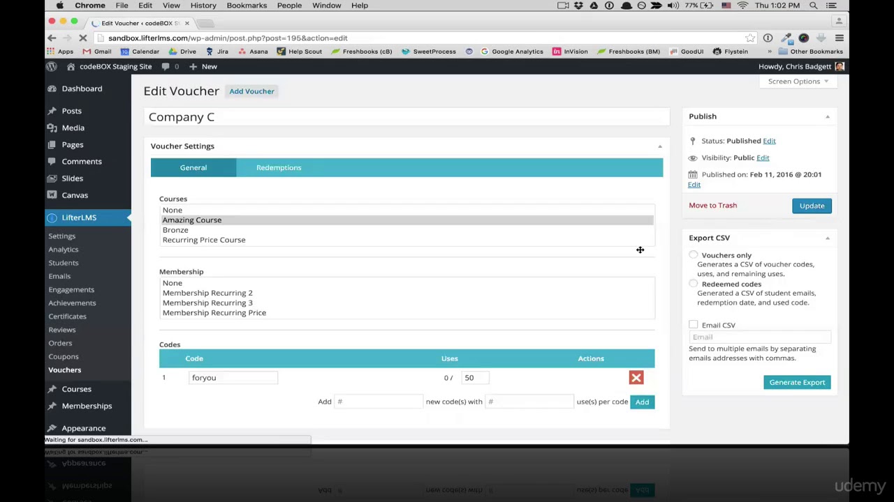Open the Google Analytics bookmark
The width and height of the screenshot is (894, 502).
(x=511, y=52)
